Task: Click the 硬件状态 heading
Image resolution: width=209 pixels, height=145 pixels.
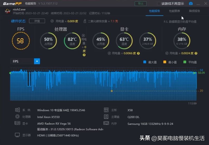Action: tap(18, 21)
